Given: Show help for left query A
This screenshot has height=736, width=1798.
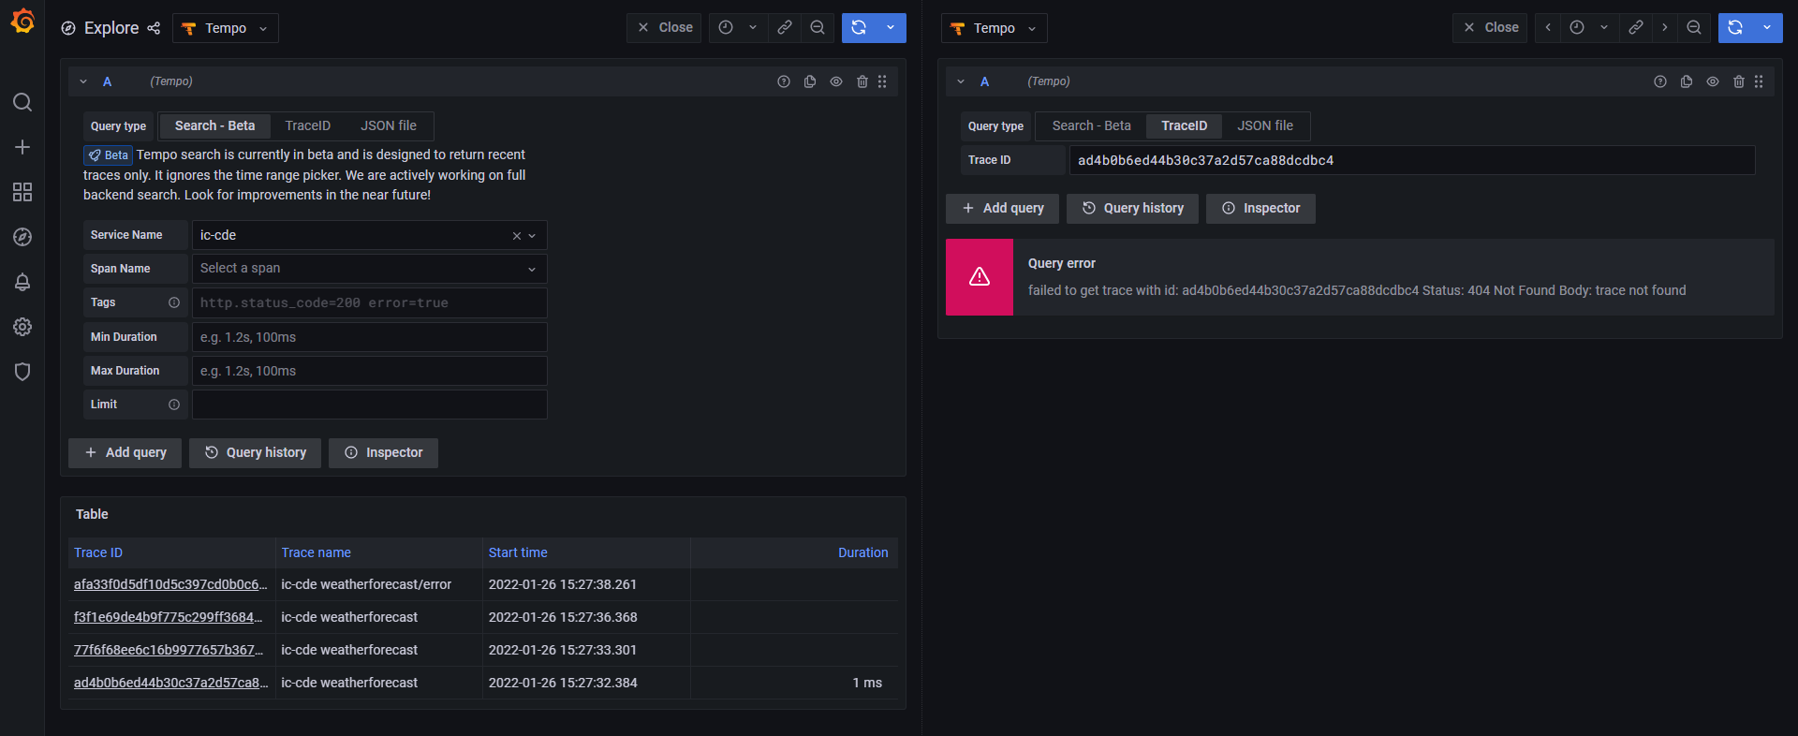Looking at the screenshot, I should pos(784,81).
